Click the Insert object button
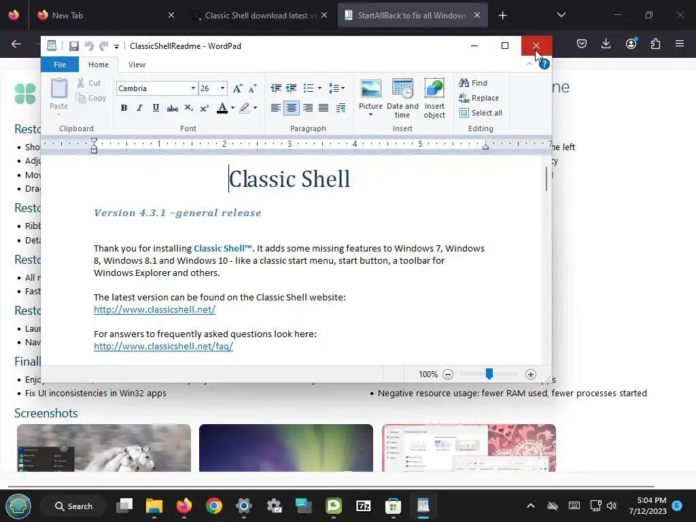Screen dimensions: 696x522 pyautogui.click(x=434, y=99)
